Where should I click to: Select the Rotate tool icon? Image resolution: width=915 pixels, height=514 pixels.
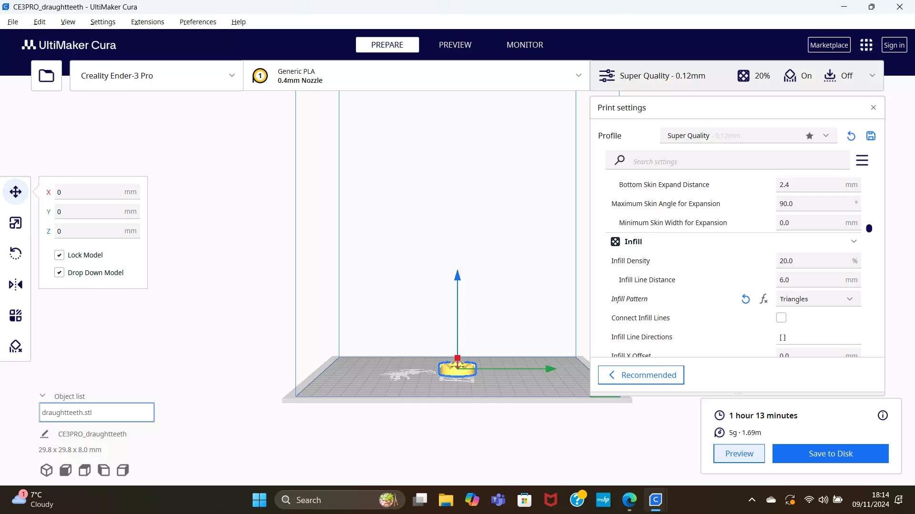[15, 253]
